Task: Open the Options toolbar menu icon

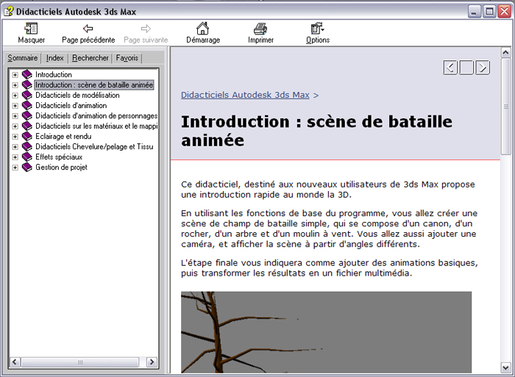Action: coord(317,29)
